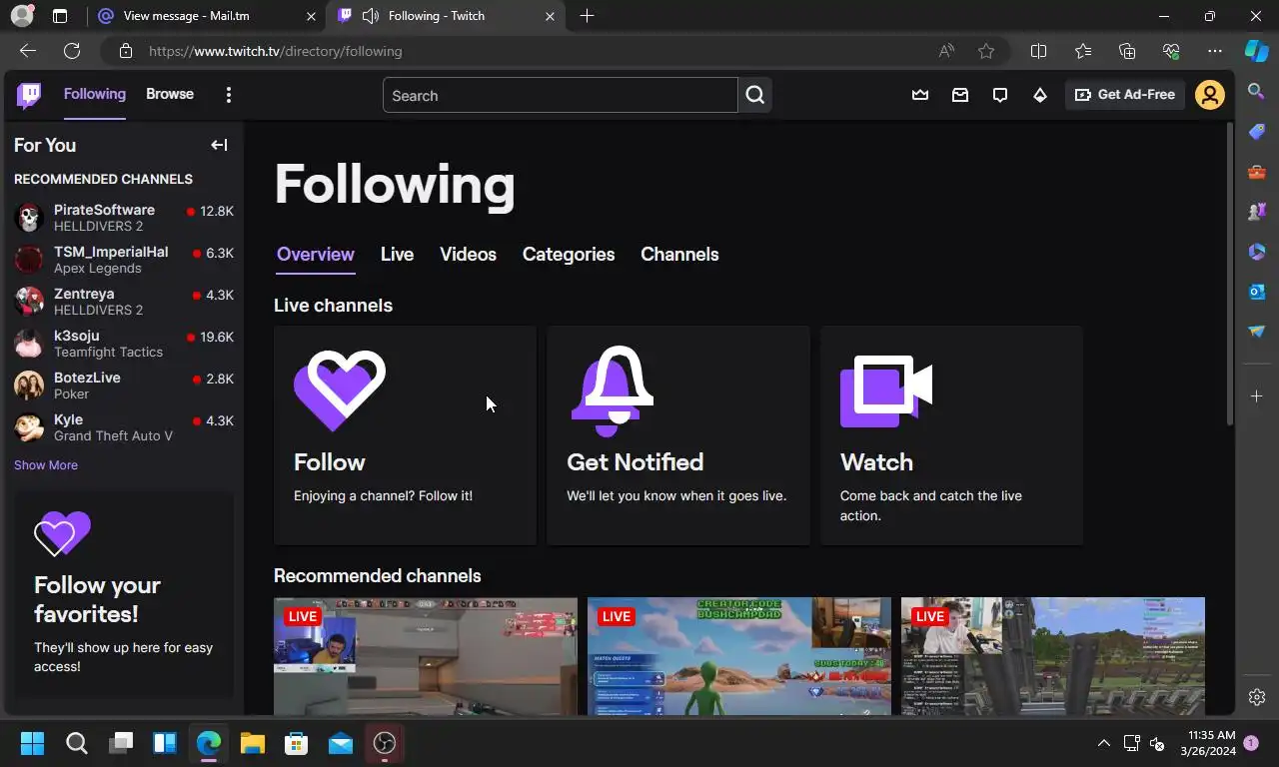Open the Minecraft stream thumbnail

point(1053,656)
